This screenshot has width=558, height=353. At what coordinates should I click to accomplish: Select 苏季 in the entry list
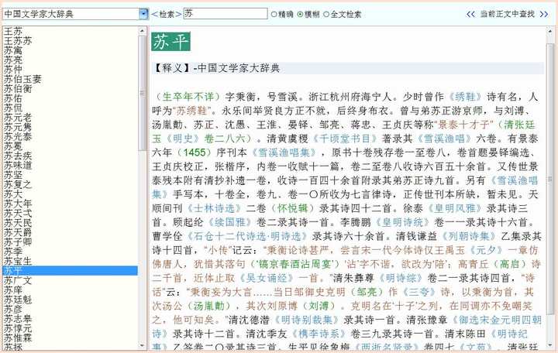pos(13,252)
